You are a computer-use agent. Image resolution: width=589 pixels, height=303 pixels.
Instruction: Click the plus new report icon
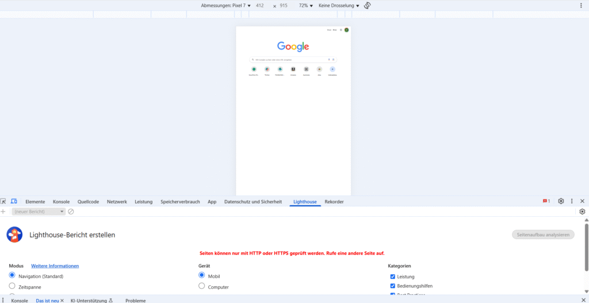[x=3, y=212]
